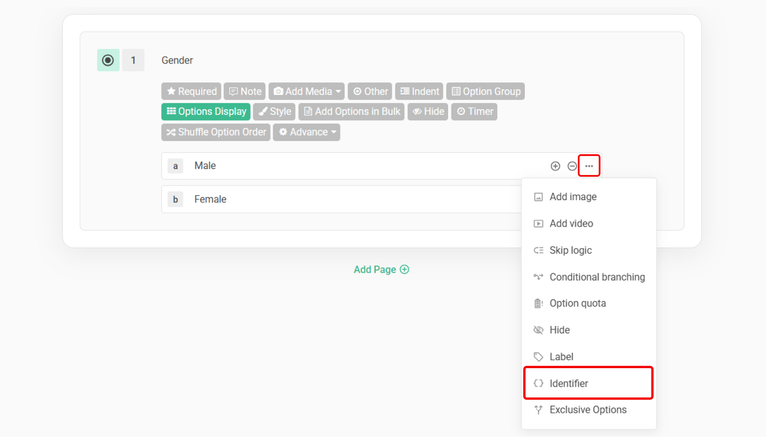Click the Add image icon in the menu

[539, 196]
